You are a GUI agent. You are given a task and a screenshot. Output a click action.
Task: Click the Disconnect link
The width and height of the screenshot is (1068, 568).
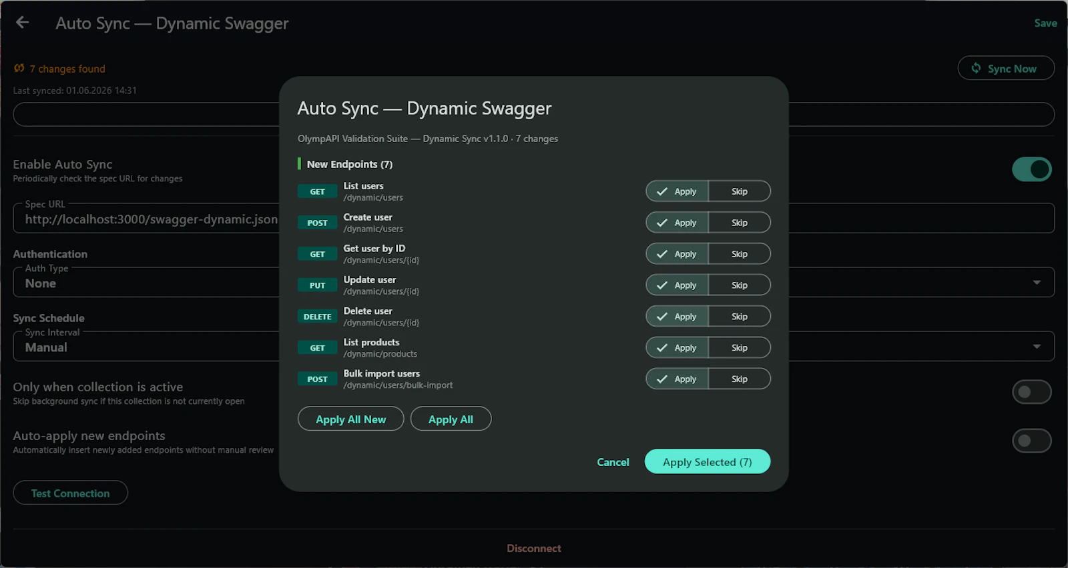click(534, 549)
